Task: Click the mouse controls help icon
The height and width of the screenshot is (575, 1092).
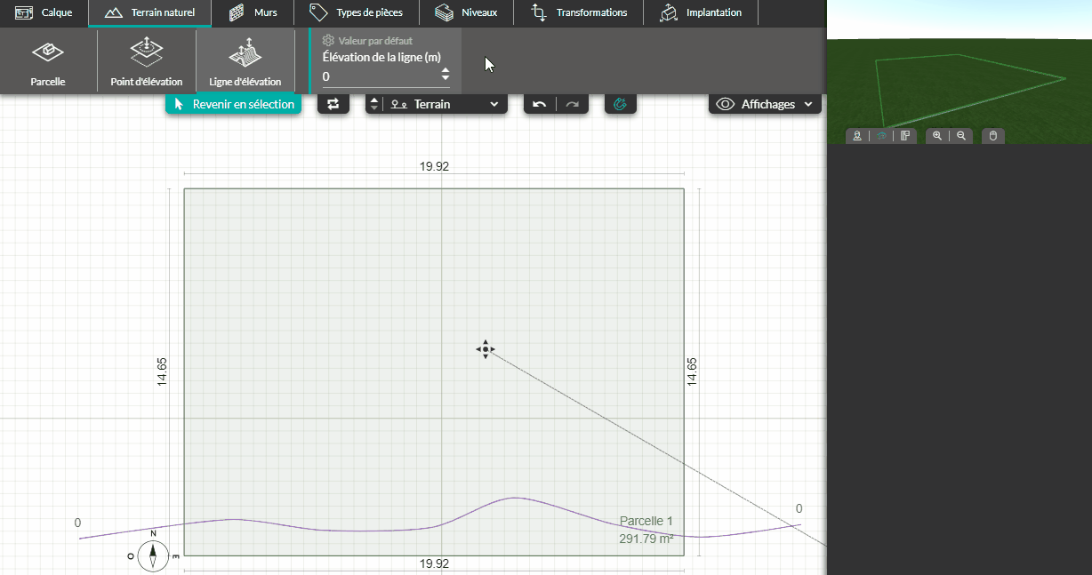Action: tap(994, 136)
